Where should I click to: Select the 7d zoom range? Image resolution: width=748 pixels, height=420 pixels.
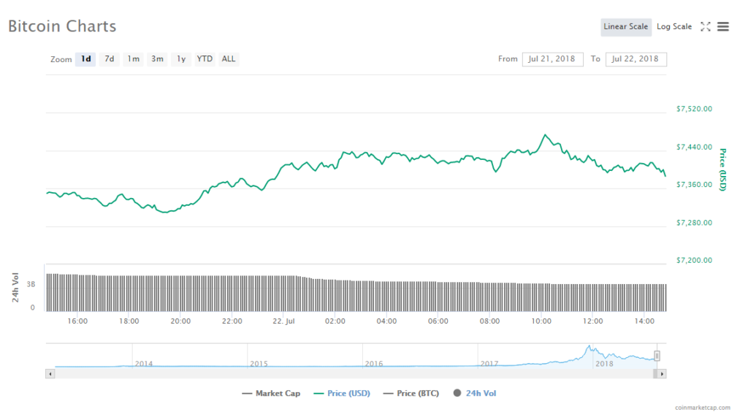tap(109, 59)
